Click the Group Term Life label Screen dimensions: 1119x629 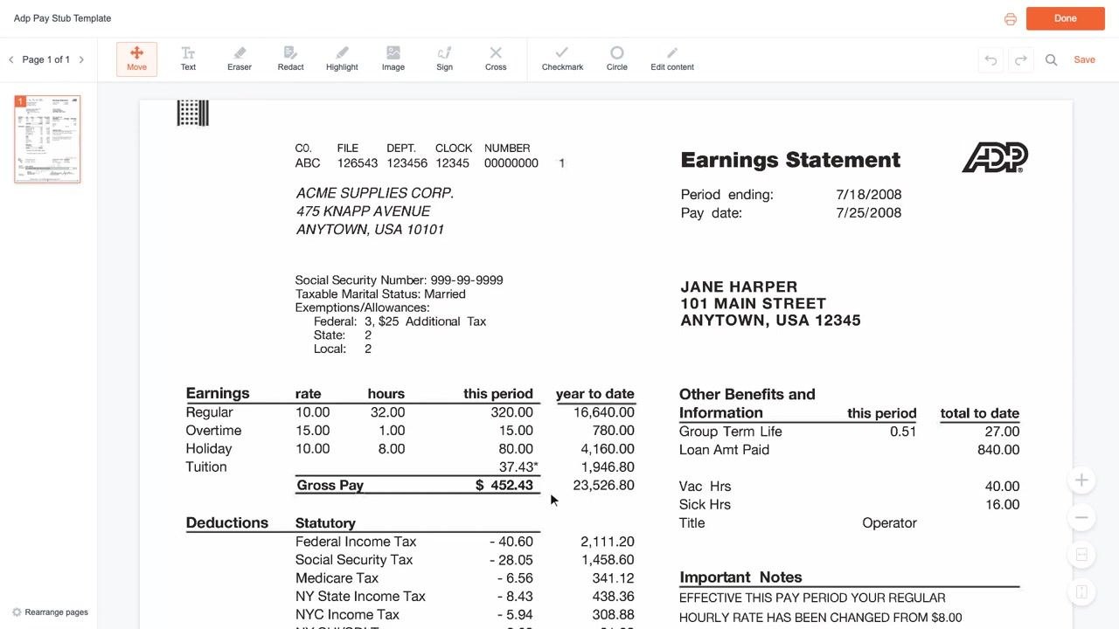pyautogui.click(x=730, y=432)
